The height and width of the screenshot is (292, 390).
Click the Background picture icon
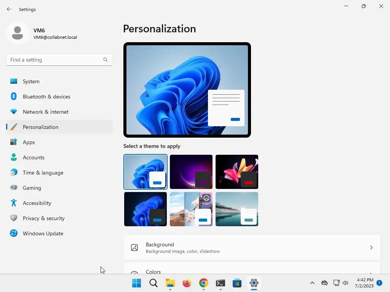coord(134,248)
